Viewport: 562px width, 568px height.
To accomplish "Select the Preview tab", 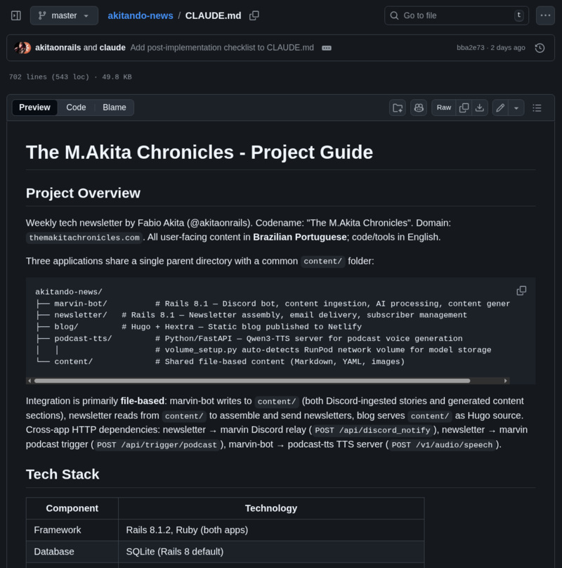I will tap(34, 108).
